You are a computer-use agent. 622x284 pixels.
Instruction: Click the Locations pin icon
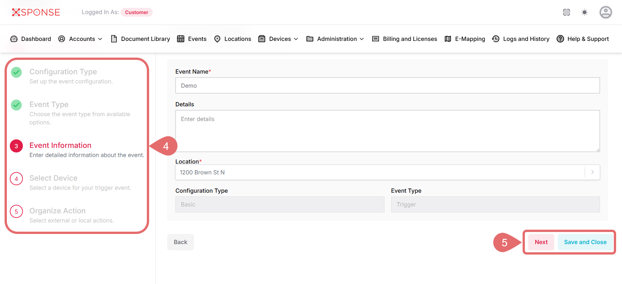[x=217, y=39]
